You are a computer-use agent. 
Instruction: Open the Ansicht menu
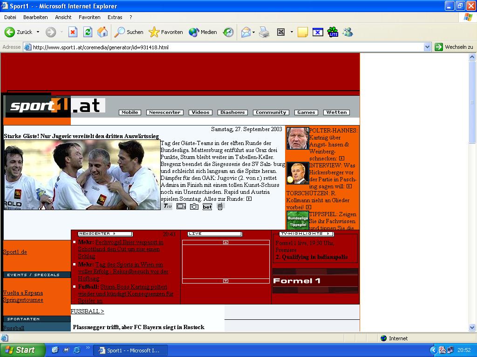click(x=63, y=17)
